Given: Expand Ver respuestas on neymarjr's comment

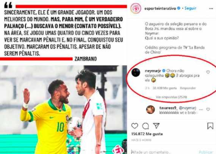Looking at the screenshot, I should click(x=171, y=97).
